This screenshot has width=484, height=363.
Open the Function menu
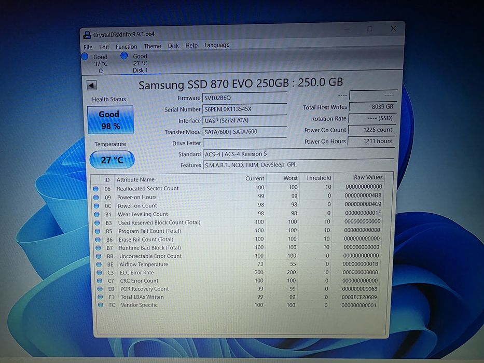click(x=126, y=47)
